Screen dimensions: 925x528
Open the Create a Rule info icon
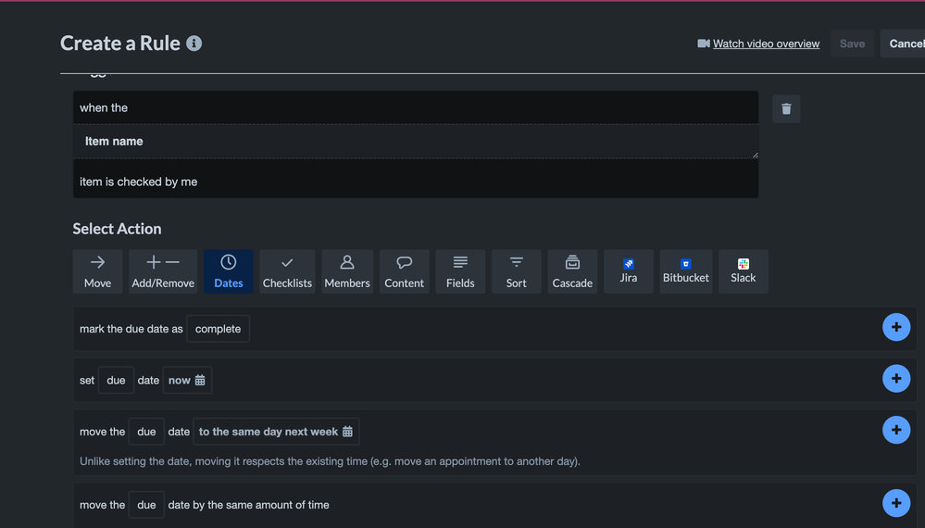pyautogui.click(x=194, y=44)
